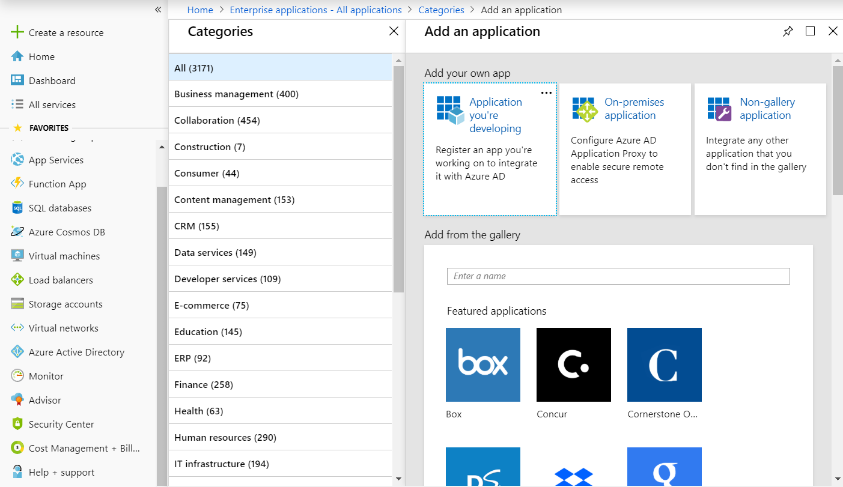The width and height of the screenshot is (843, 487).
Task: Click the Create a resource plus icon
Action: pos(17,32)
